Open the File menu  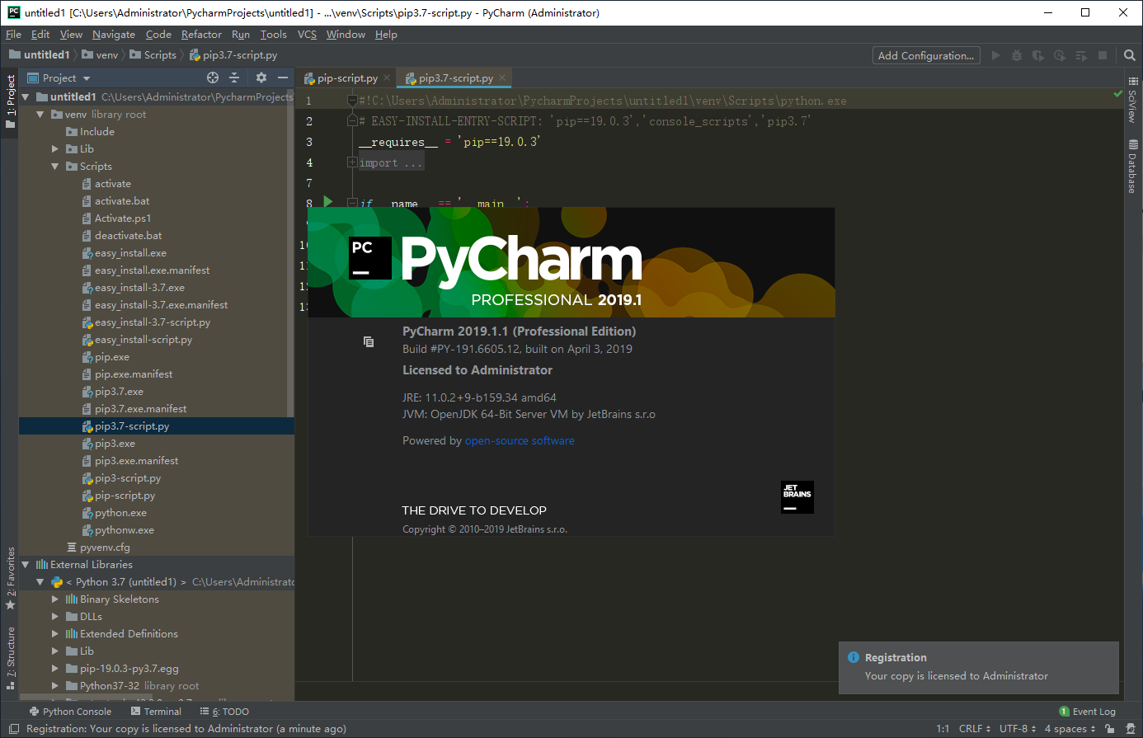13,35
